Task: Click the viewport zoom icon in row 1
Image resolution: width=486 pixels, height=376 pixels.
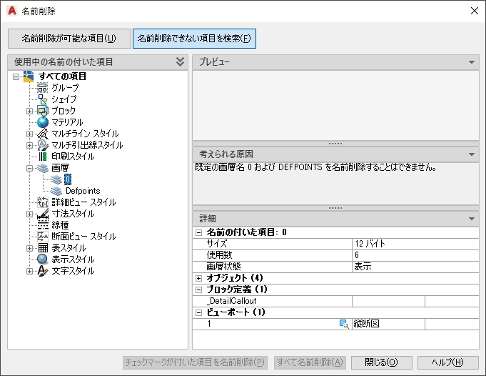Action: click(x=344, y=324)
